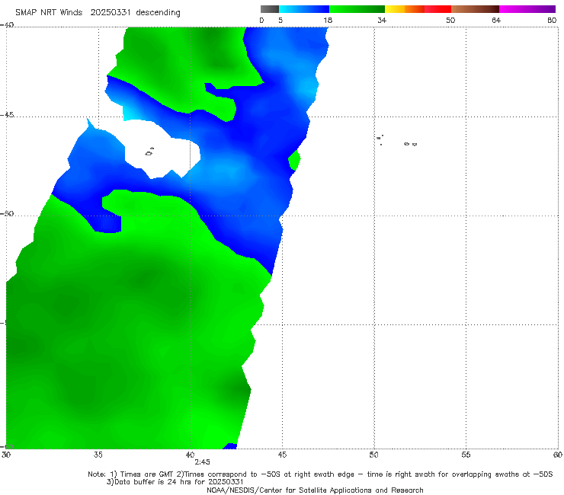
Task: Click the longitude axis label '55'
Action: point(466,455)
